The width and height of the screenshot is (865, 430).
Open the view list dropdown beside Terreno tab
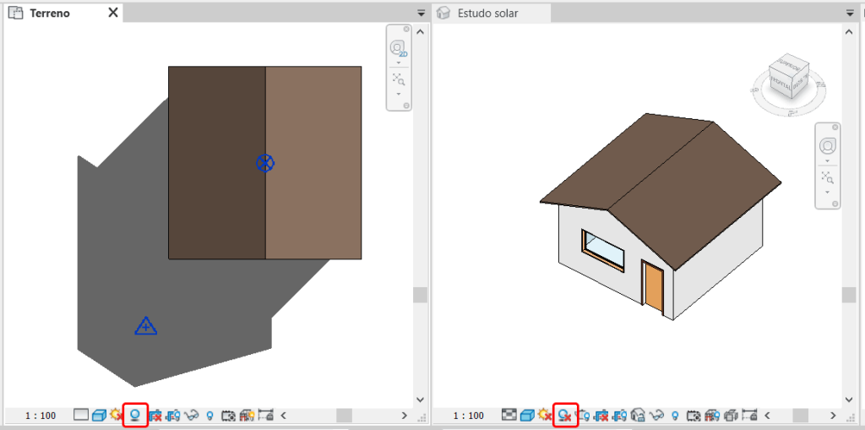[x=421, y=14]
